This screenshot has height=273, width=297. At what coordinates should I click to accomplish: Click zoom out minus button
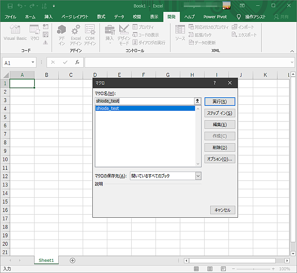click(x=234, y=269)
